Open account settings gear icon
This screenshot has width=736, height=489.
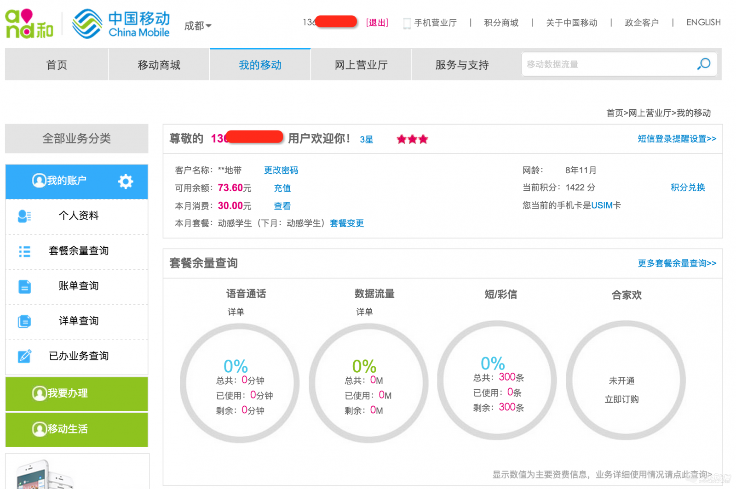pyautogui.click(x=126, y=181)
